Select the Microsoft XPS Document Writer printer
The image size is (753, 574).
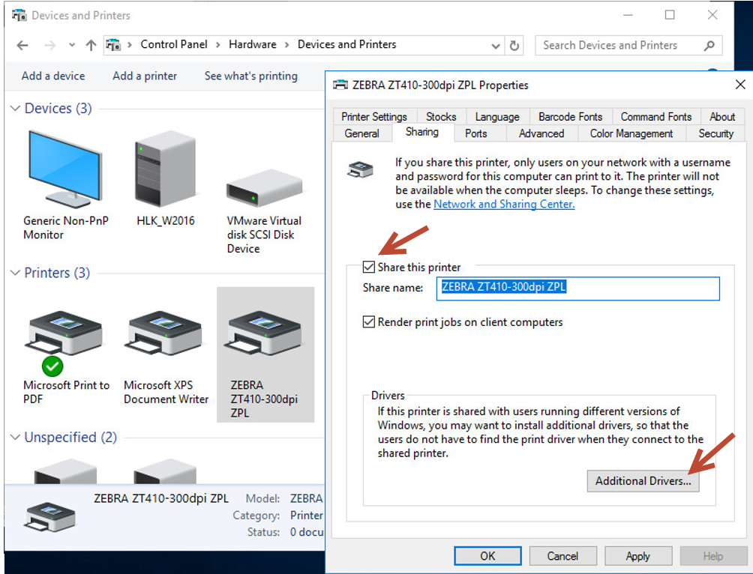(x=165, y=335)
